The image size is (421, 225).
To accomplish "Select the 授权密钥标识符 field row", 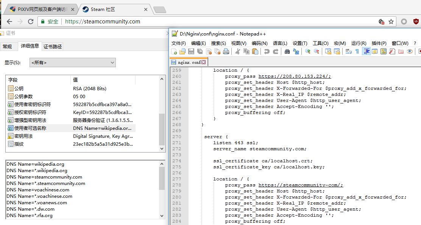I will coord(71,112).
